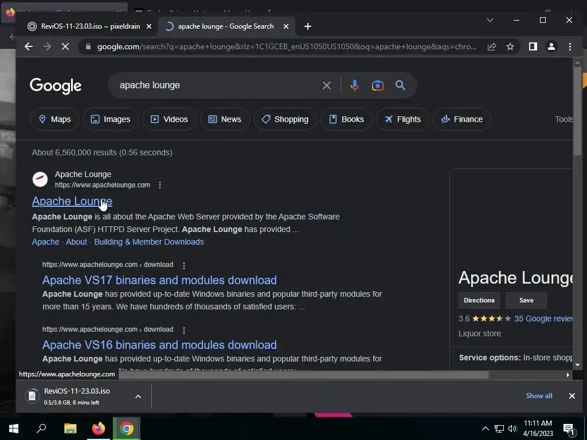Open Apache VS16 binaries and modules download

(x=159, y=345)
